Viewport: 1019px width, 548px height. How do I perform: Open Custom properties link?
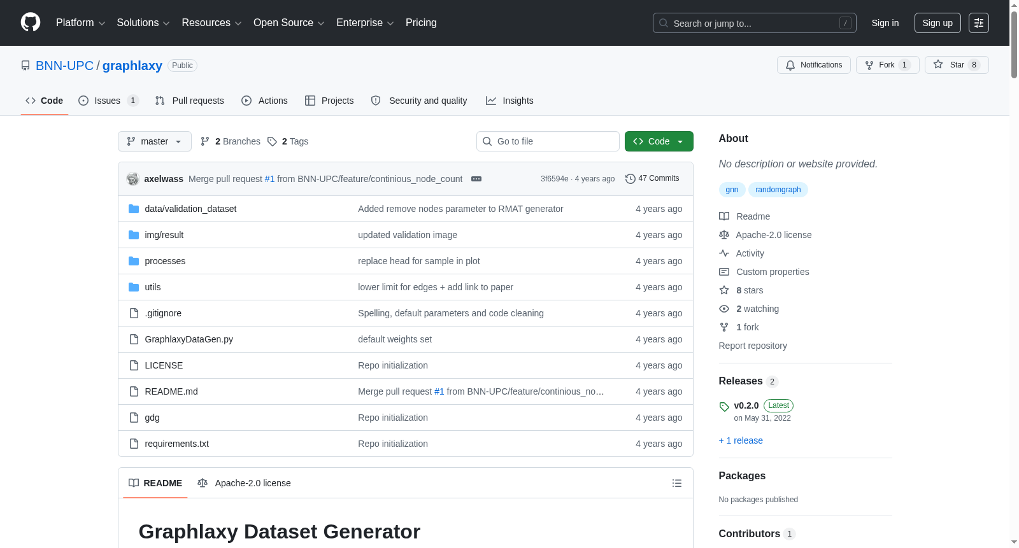tap(764, 272)
